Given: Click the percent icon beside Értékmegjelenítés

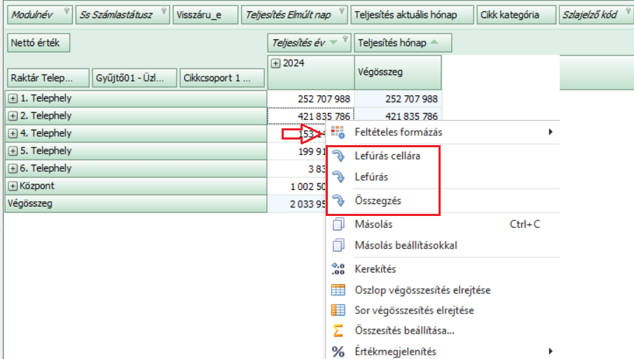Looking at the screenshot, I should (338, 351).
